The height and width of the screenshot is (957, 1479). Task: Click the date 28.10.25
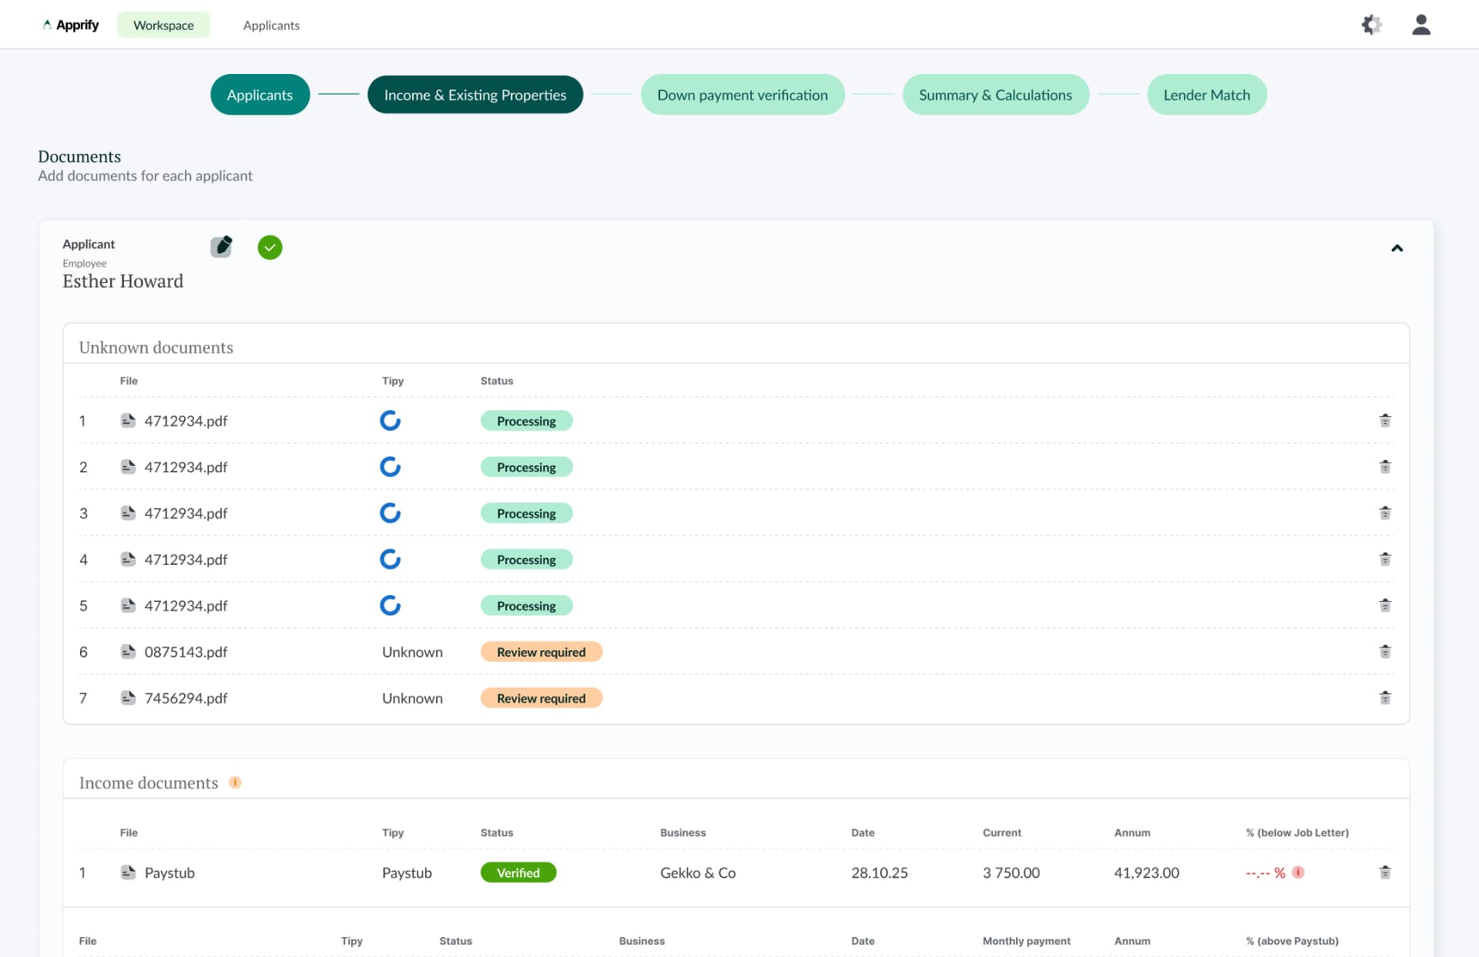(879, 872)
